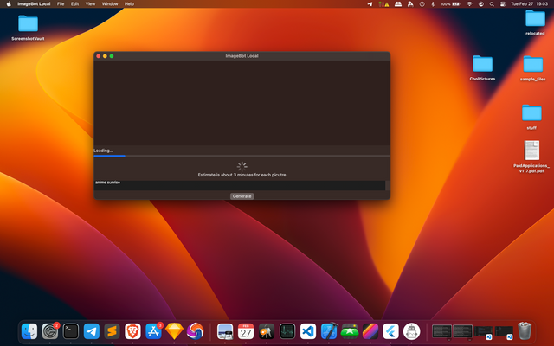Launch Terminal from the dock

pos(71,331)
